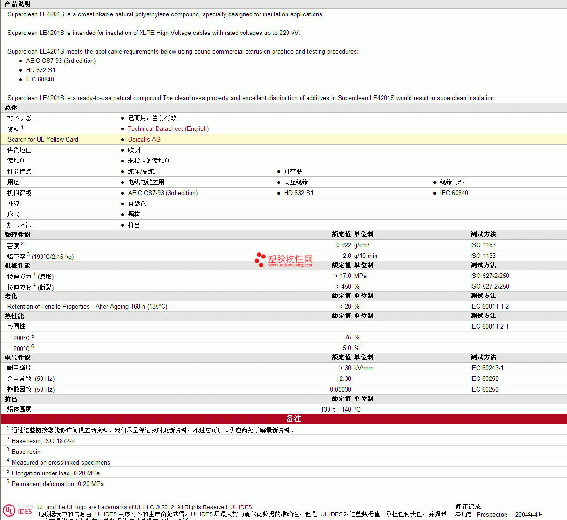The width and height of the screenshot is (567, 520).
Task: Click IEC 60840 in the 机构评级 row
Action: click(x=454, y=193)
